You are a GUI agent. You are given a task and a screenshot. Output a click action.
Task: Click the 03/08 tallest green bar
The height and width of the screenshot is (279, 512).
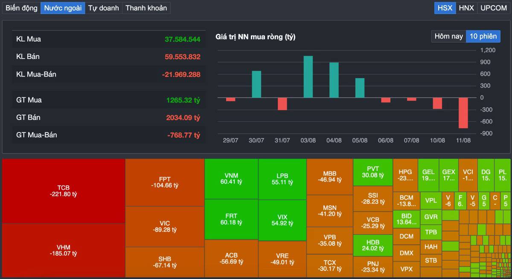[x=308, y=77]
